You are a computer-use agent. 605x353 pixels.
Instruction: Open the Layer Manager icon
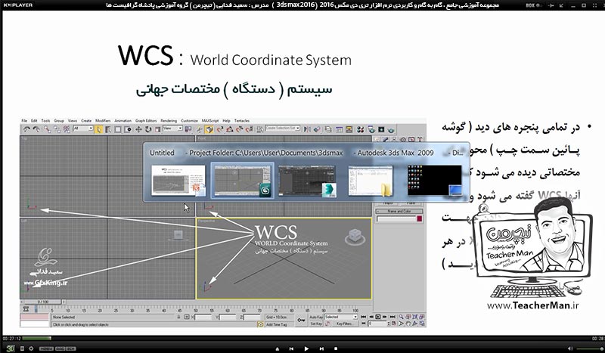(x=328, y=129)
